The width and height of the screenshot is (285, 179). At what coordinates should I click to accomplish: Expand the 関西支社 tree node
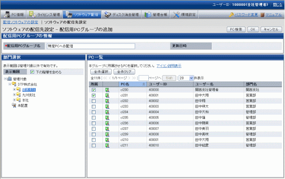pyautogui.click(x=14, y=89)
